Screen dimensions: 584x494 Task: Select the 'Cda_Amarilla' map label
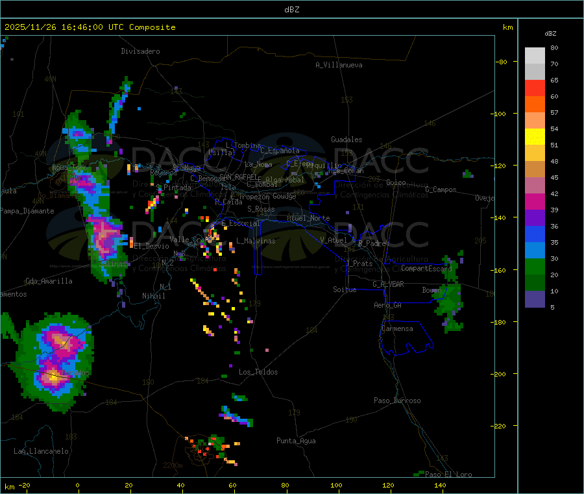[49, 281]
